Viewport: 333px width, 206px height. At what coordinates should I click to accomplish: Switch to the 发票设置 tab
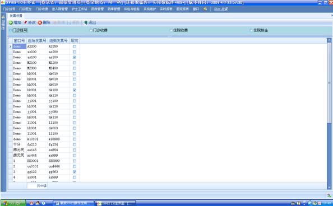tap(16, 16)
